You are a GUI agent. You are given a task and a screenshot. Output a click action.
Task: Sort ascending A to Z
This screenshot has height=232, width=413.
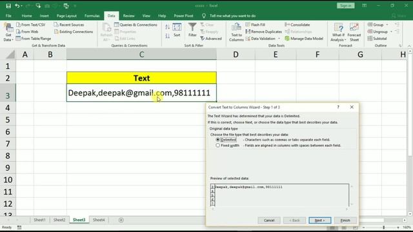167,26
